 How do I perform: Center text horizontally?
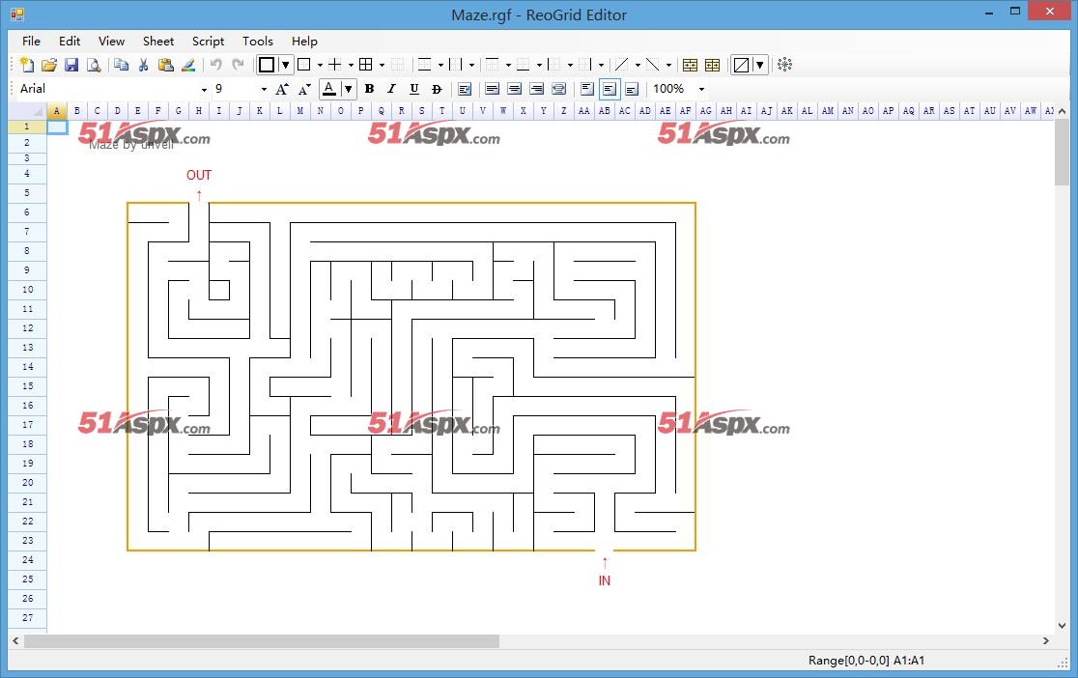pyautogui.click(x=514, y=89)
